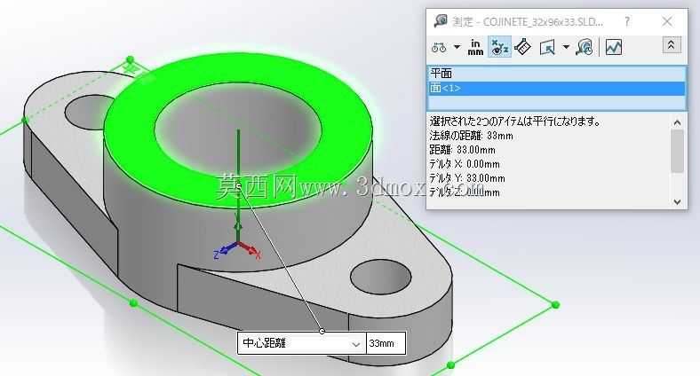Image resolution: width=700 pixels, height=376 pixels.
Task: Click the XYZ origin triad
Action: coord(237,243)
